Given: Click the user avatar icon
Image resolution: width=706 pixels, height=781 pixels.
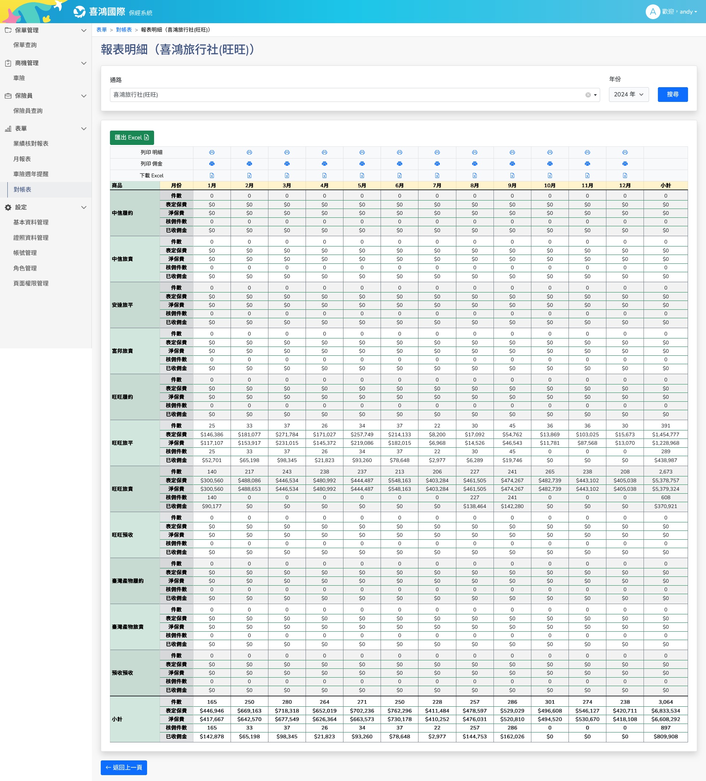Looking at the screenshot, I should pos(653,12).
